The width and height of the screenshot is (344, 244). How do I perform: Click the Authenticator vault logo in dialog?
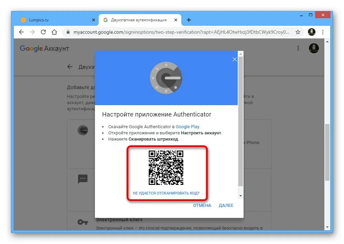166,78
